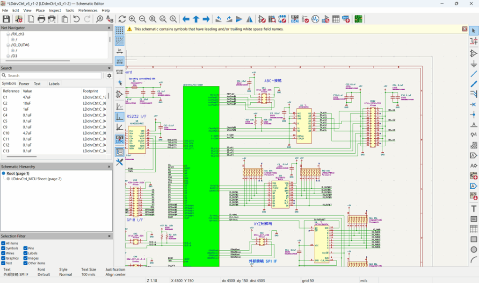Switch units to inches
Screen dimensions: 479x283
[x=119, y=50]
